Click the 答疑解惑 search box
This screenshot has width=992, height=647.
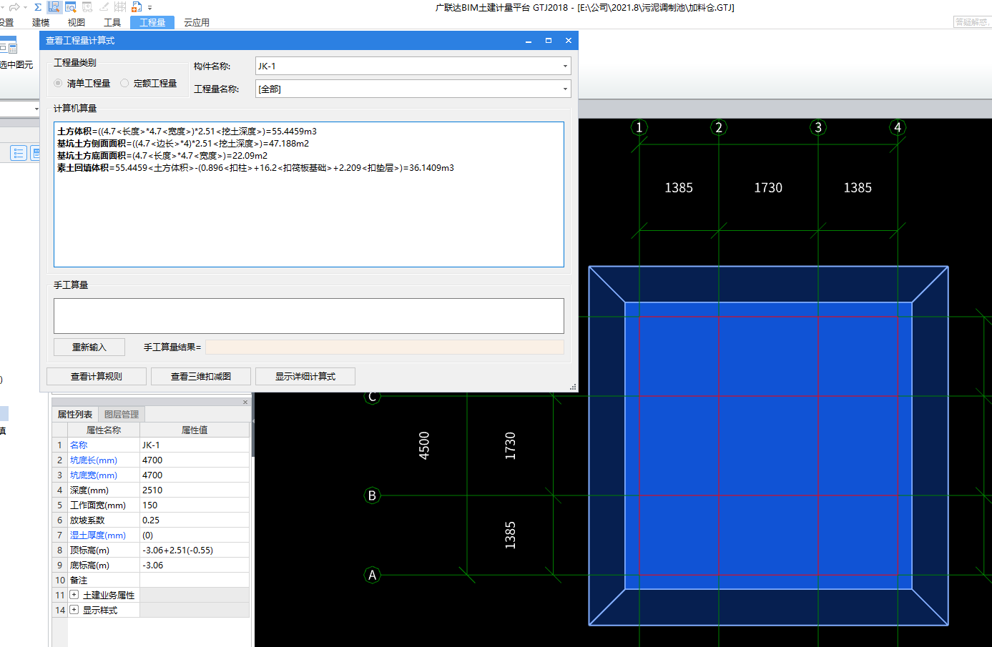click(x=973, y=22)
